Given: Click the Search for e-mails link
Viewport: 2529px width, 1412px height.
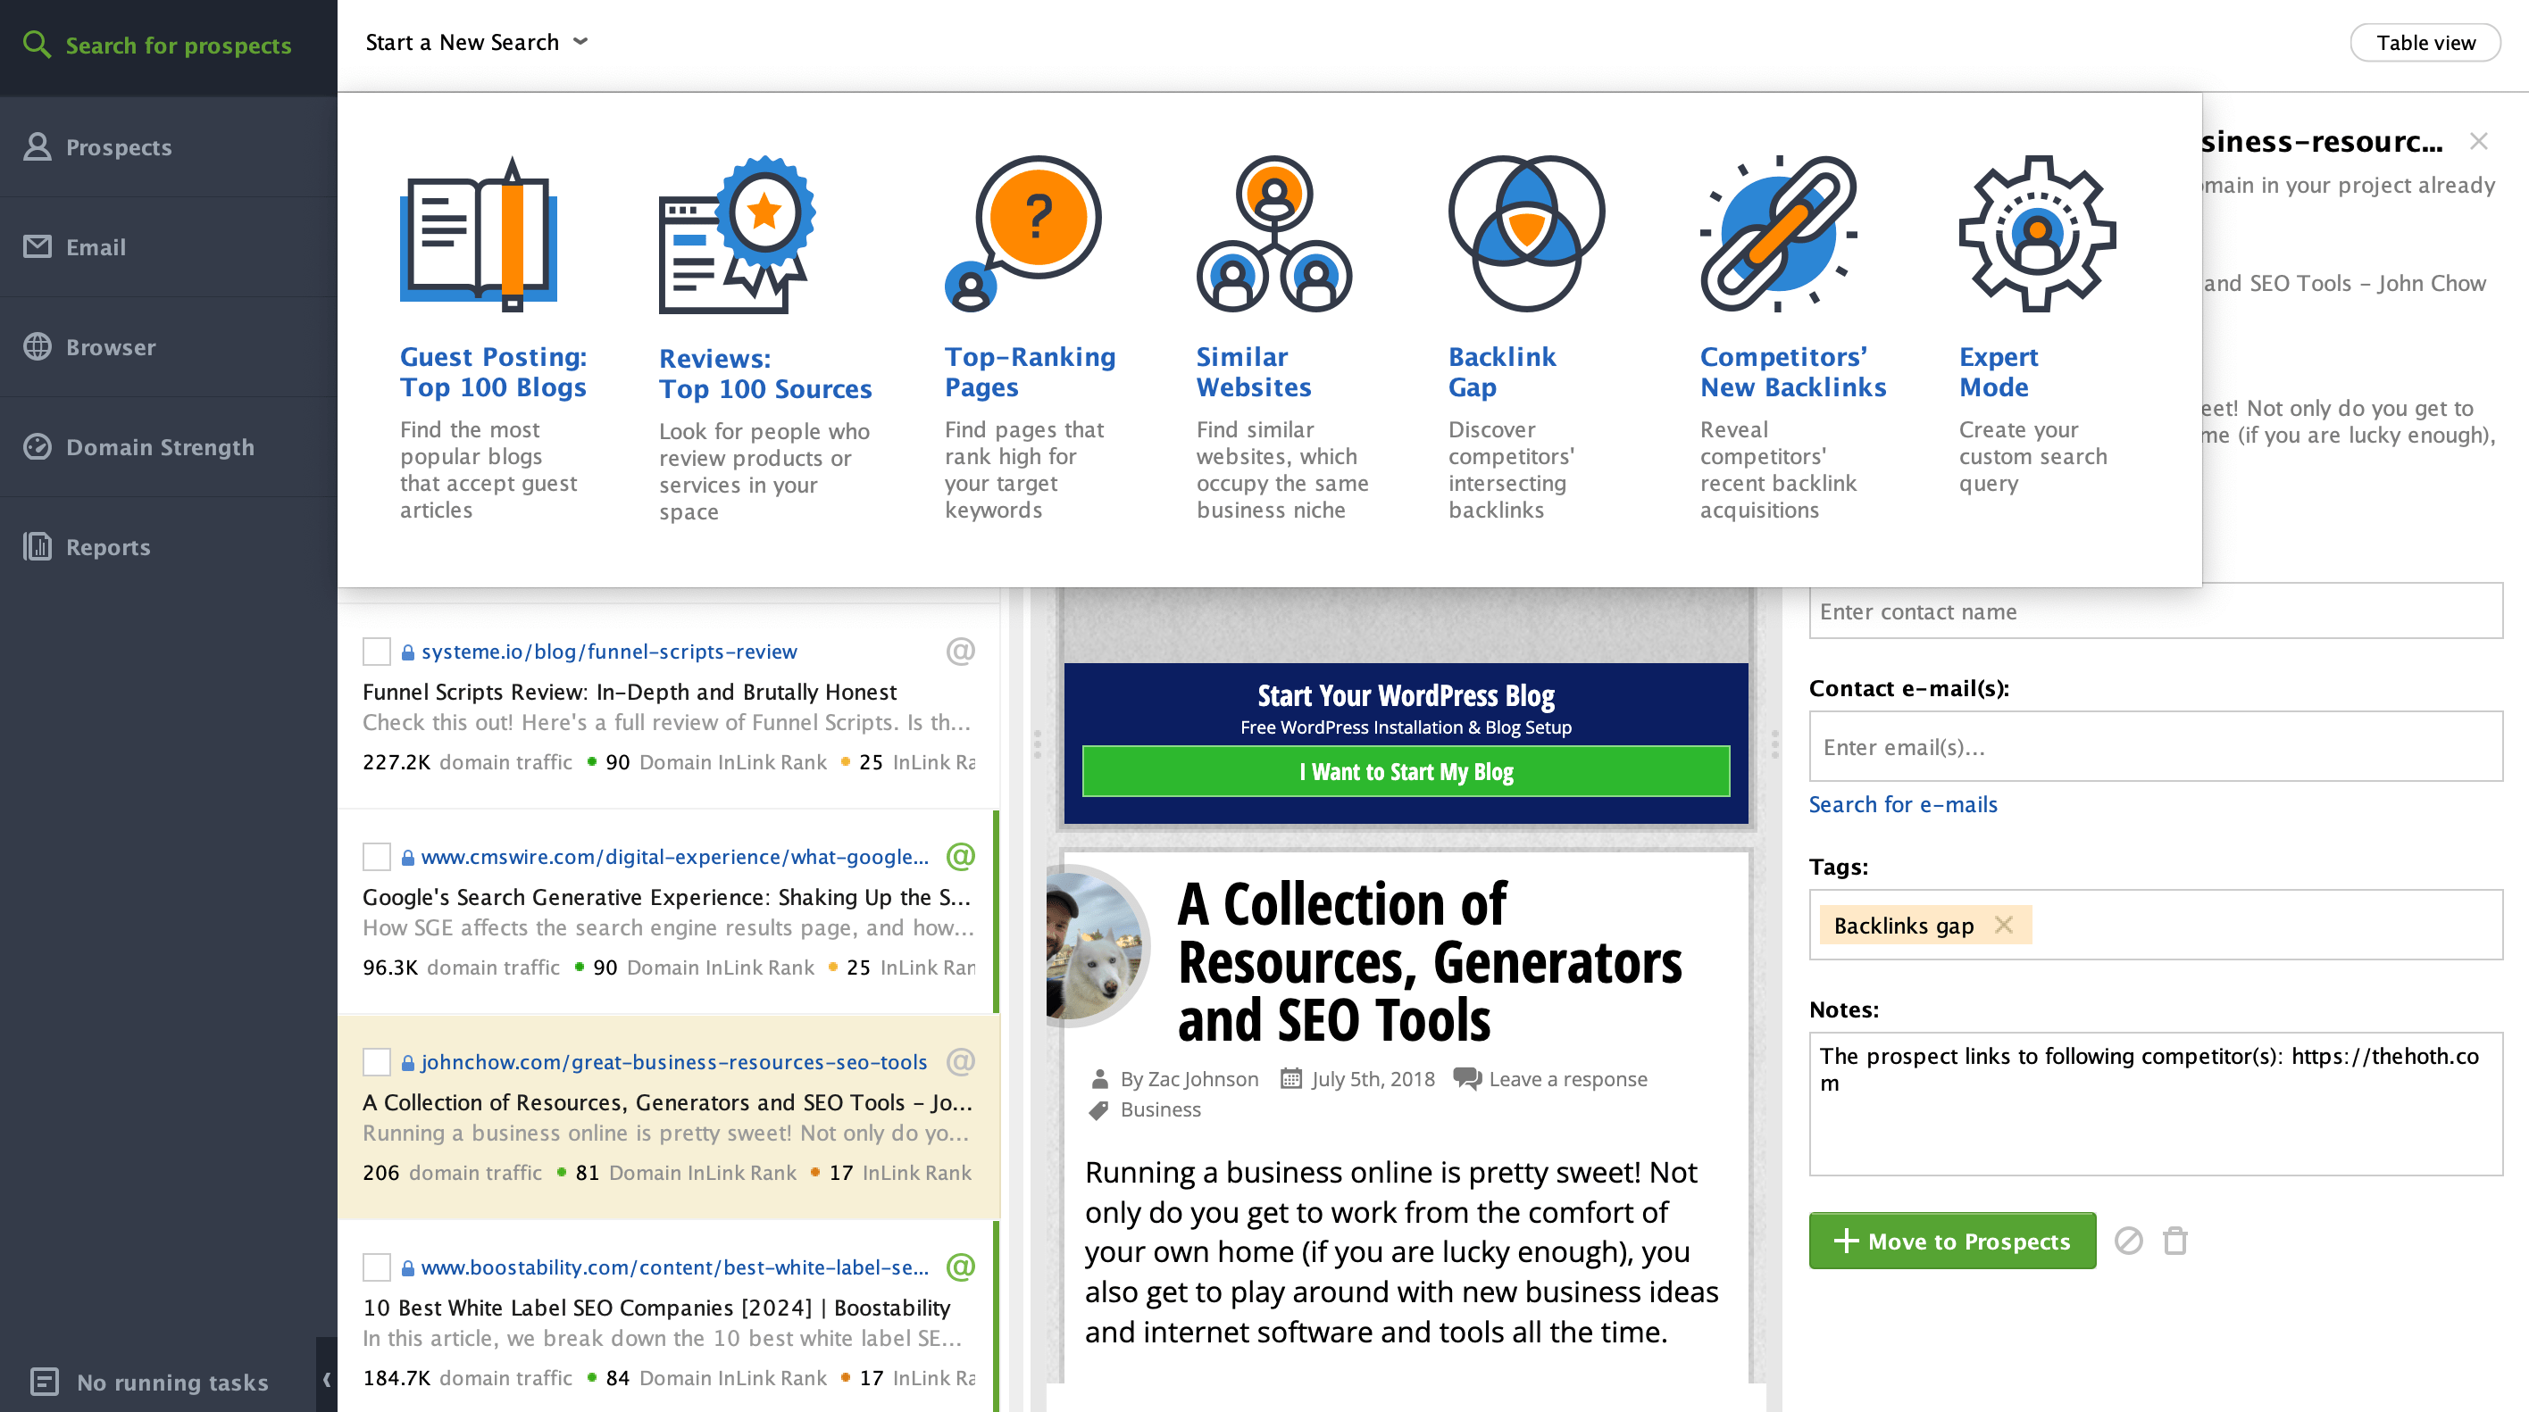Looking at the screenshot, I should pyautogui.click(x=1903, y=804).
